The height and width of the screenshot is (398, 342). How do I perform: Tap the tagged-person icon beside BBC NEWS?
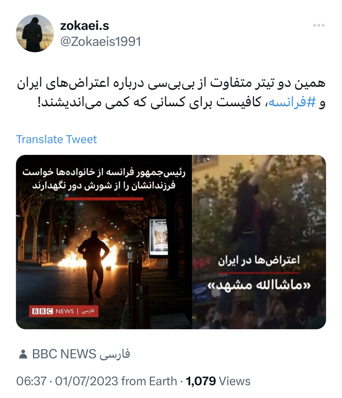pos(23,354)
